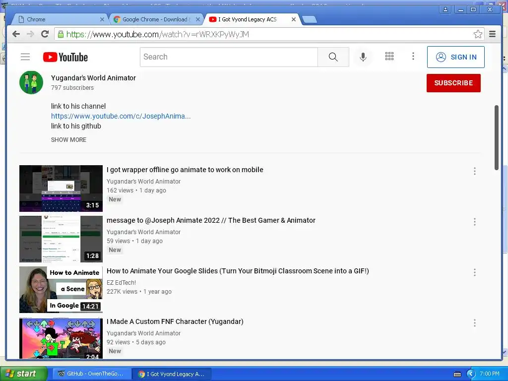Click the SIGN IN button
The image size is (508, 381).
click(x=455, y=57)
